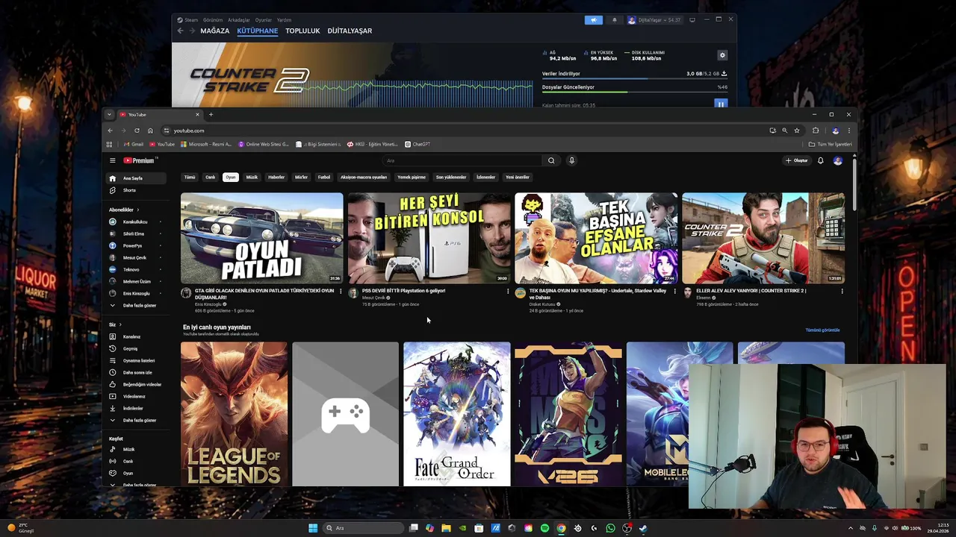This screenshot has width=956, height=537.
Task: Open YouTube notifications bell
Action: point(820,160)
